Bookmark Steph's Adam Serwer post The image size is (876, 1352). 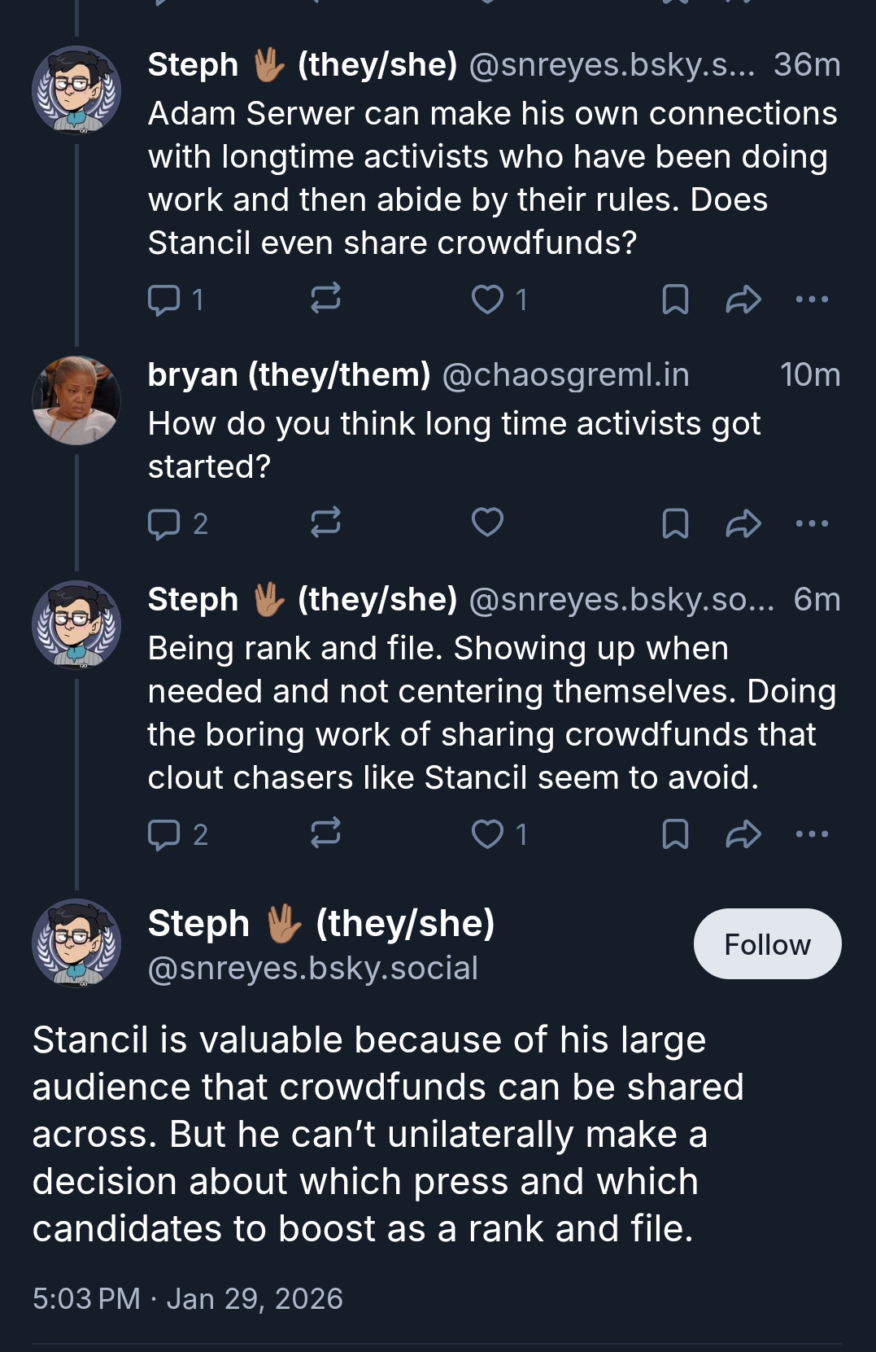[x=675, y=300]
